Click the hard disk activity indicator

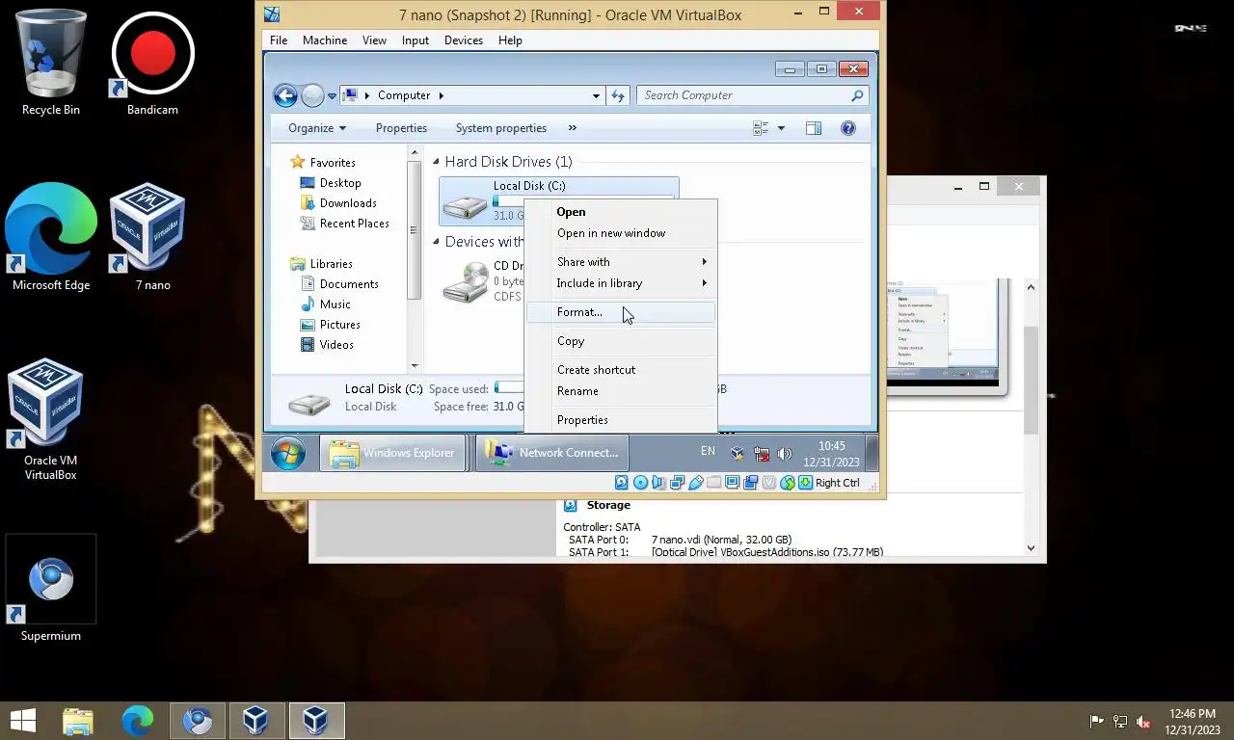point(622,483)
